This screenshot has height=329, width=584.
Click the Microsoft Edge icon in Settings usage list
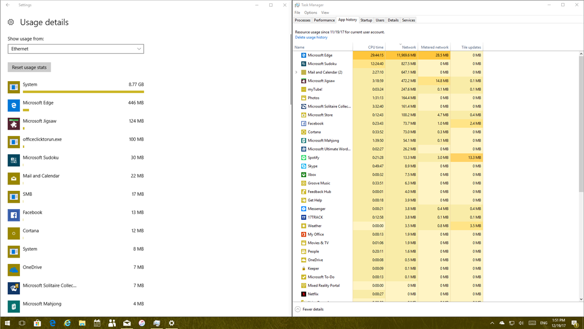pyautogui.click(x=14, y=105)
